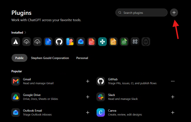Image resolution: width=191 pixels, height=122 pixels.
Task: Switch to the Personal tab
Action: point(82,58)
